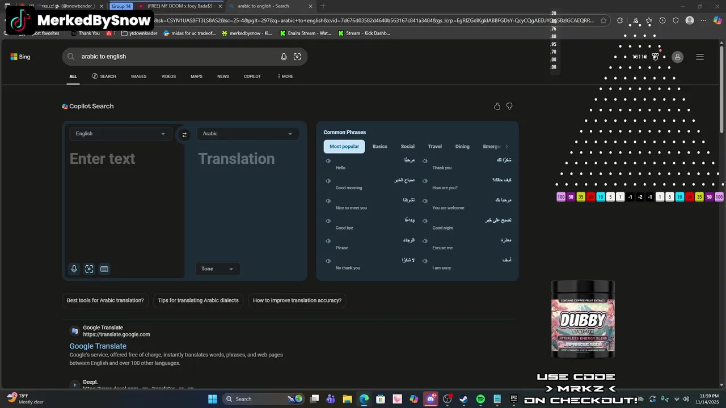Switch to the IMAGES tab

[138, 76]
